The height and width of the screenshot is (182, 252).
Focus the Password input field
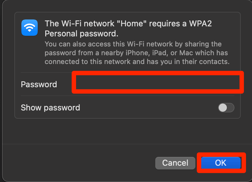[x=158, y=82]
